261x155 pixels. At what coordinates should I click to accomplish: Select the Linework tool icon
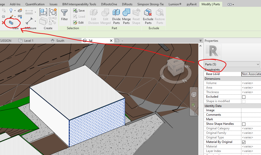click(x=20, y=17)
